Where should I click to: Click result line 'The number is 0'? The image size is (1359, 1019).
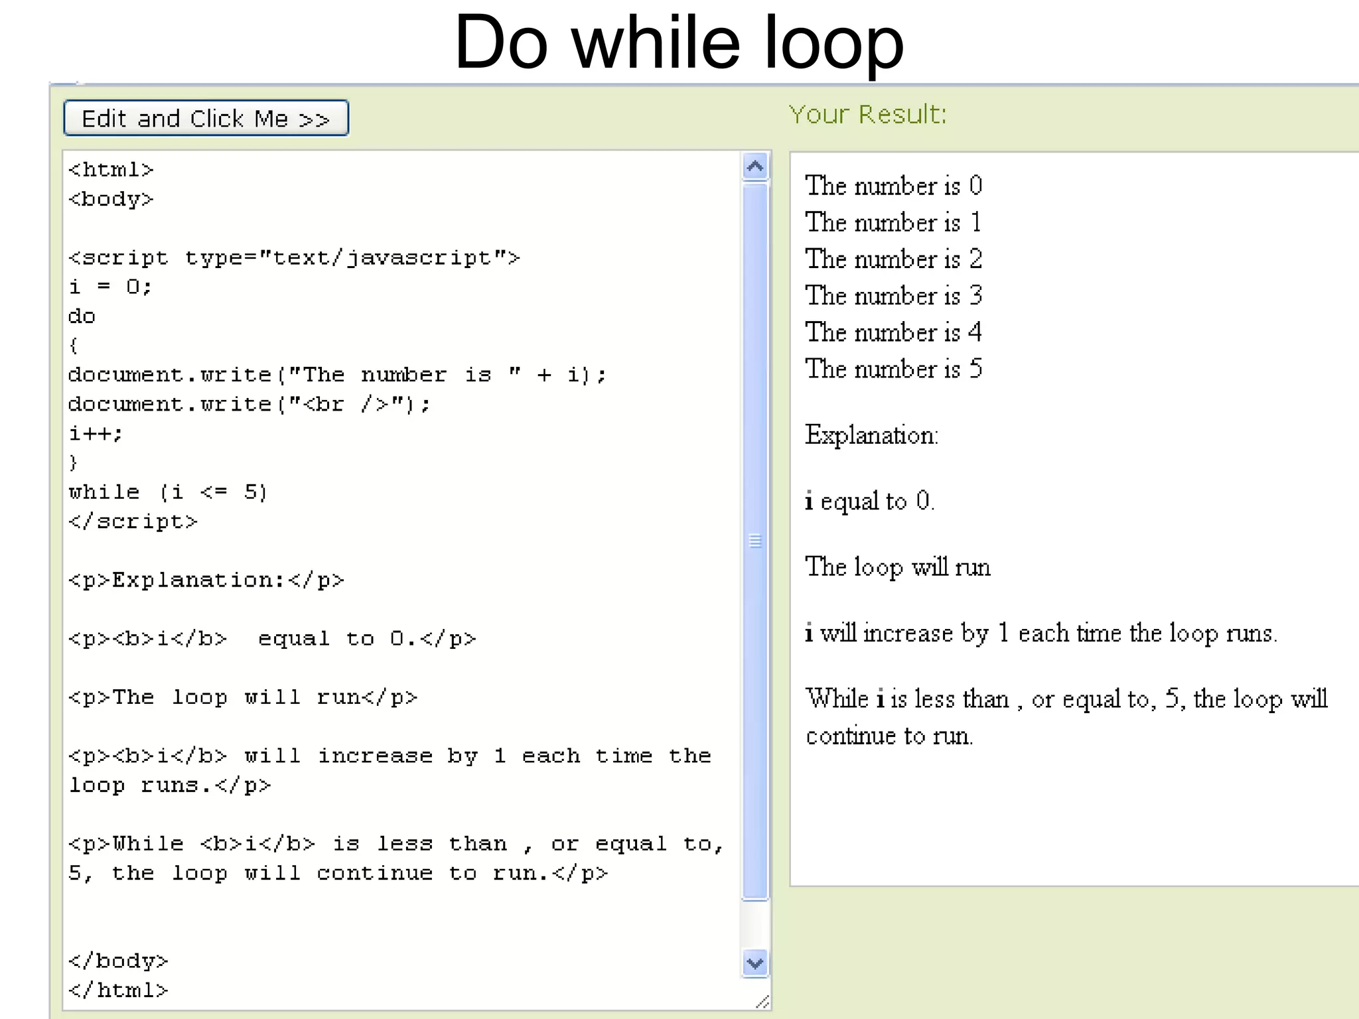tap(894, 186)
